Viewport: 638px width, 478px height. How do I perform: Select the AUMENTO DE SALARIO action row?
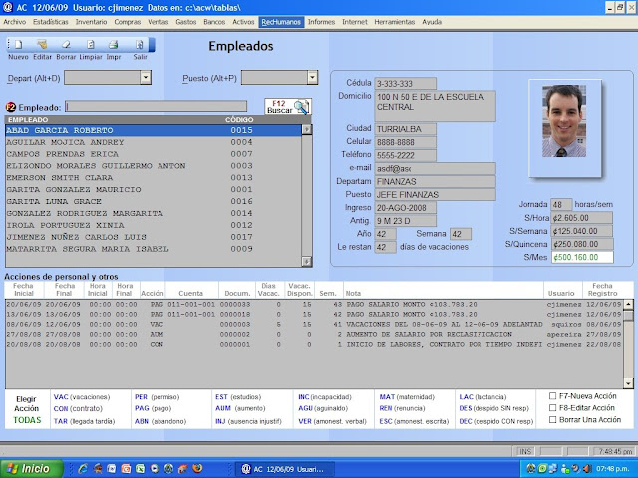point(314,334)
